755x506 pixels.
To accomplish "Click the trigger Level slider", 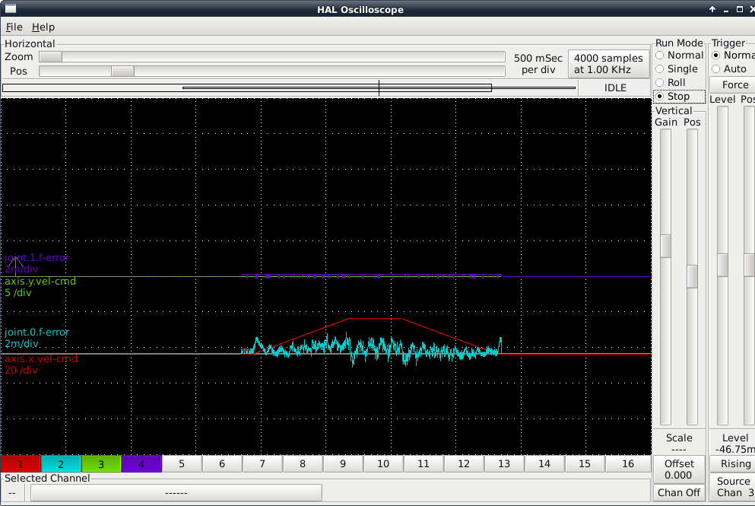I will pyautogui.click(x=723, y=266).
